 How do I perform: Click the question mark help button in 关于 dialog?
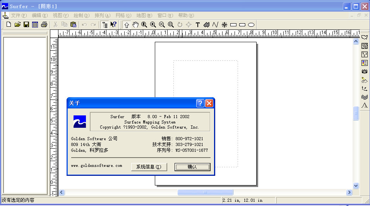pyautogui.click(x=200, y=103)
